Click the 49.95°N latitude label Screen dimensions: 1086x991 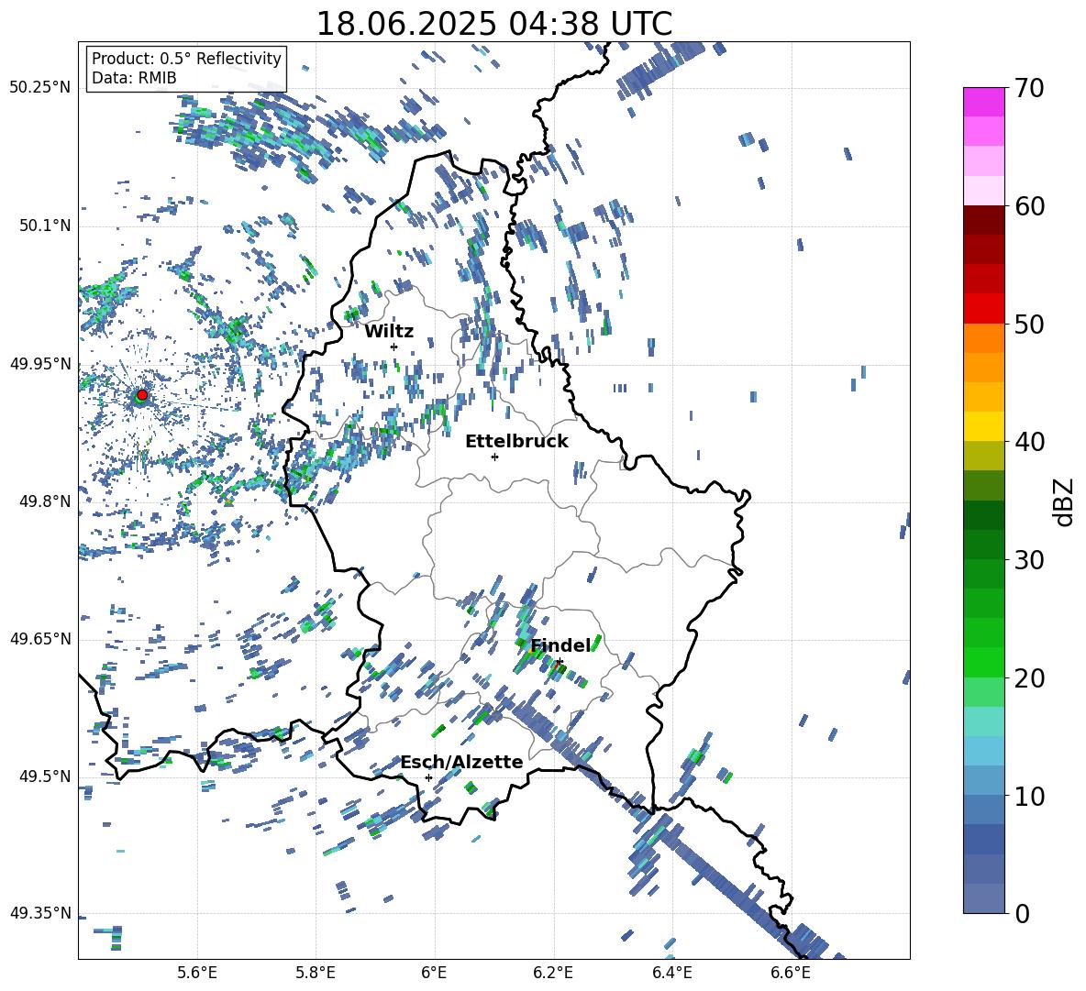pos(40,363)
